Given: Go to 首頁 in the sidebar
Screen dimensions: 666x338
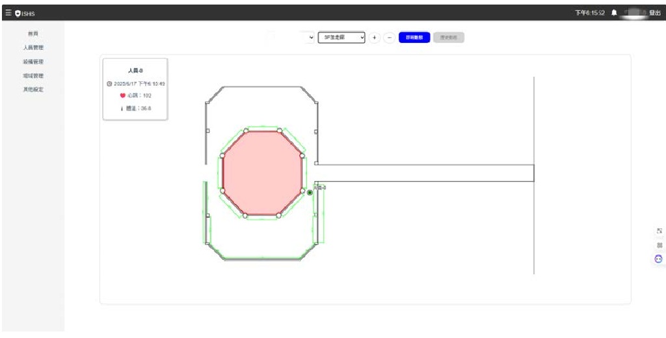Looking at the screenshot, I should (33, 33).
